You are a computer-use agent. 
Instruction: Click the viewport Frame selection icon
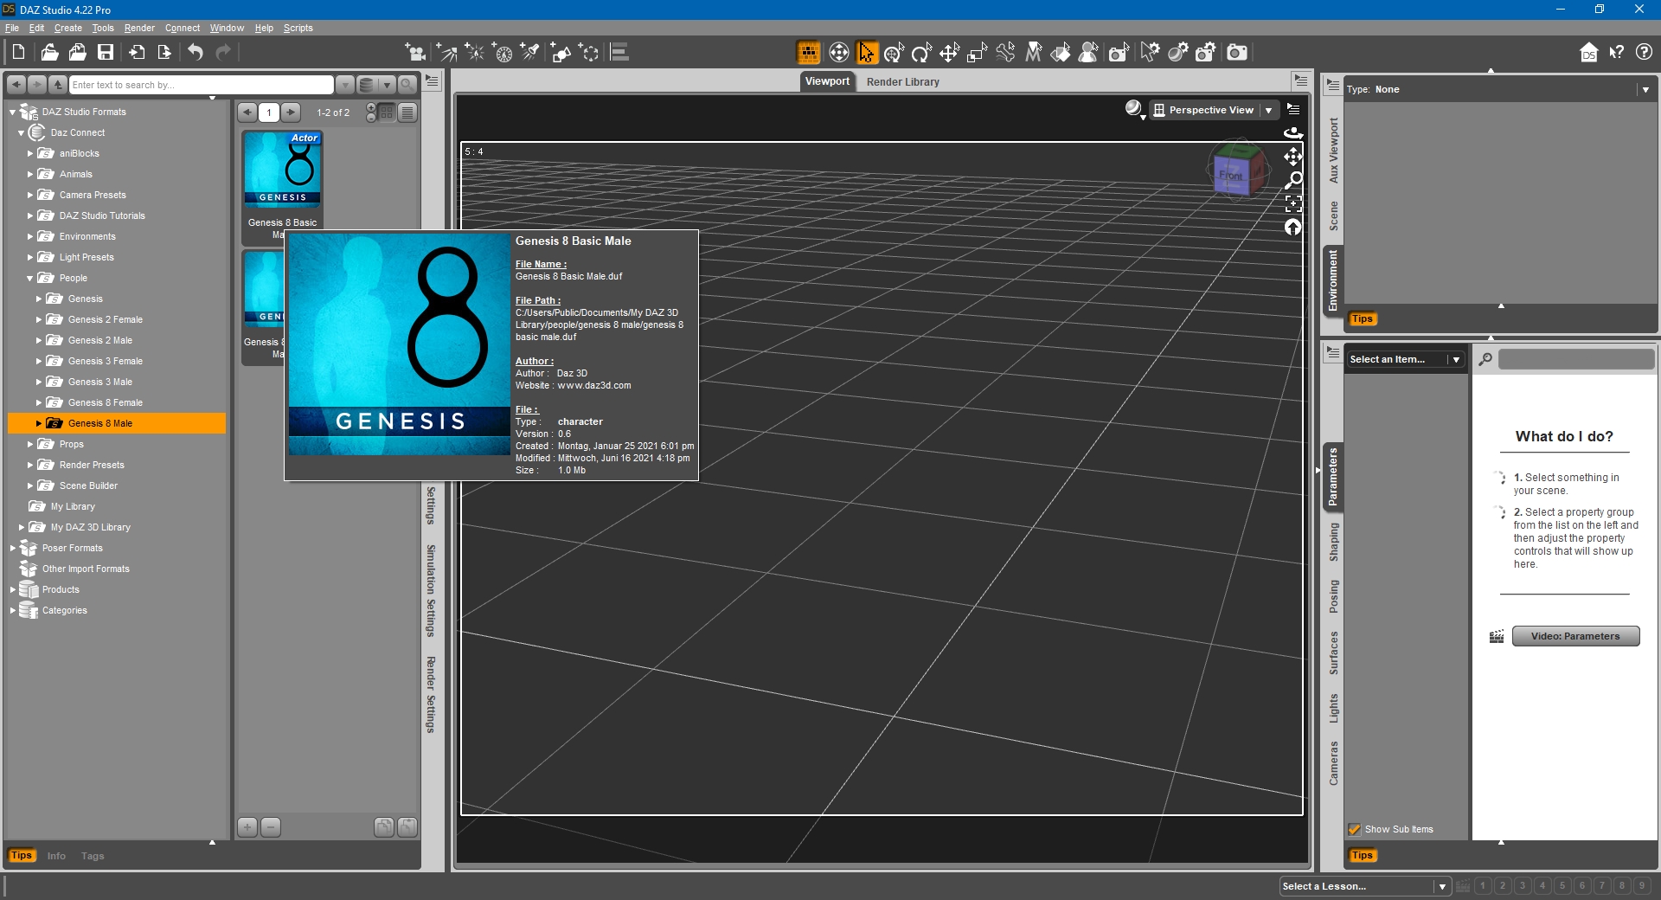[x=1293, y=203]
